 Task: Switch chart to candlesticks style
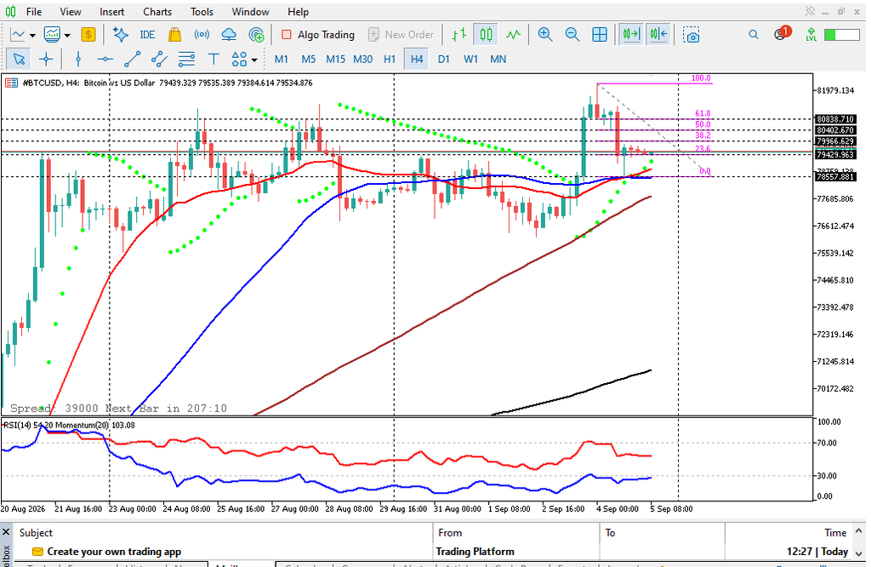486,34
